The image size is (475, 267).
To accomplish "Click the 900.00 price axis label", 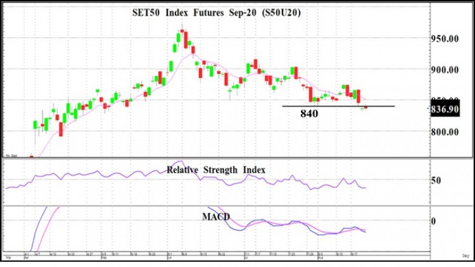I will click(445, 70).
